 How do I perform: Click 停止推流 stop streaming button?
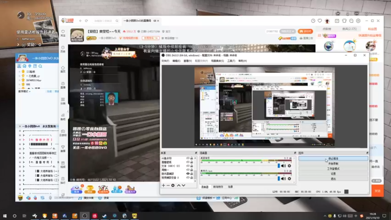pos(333,158)
